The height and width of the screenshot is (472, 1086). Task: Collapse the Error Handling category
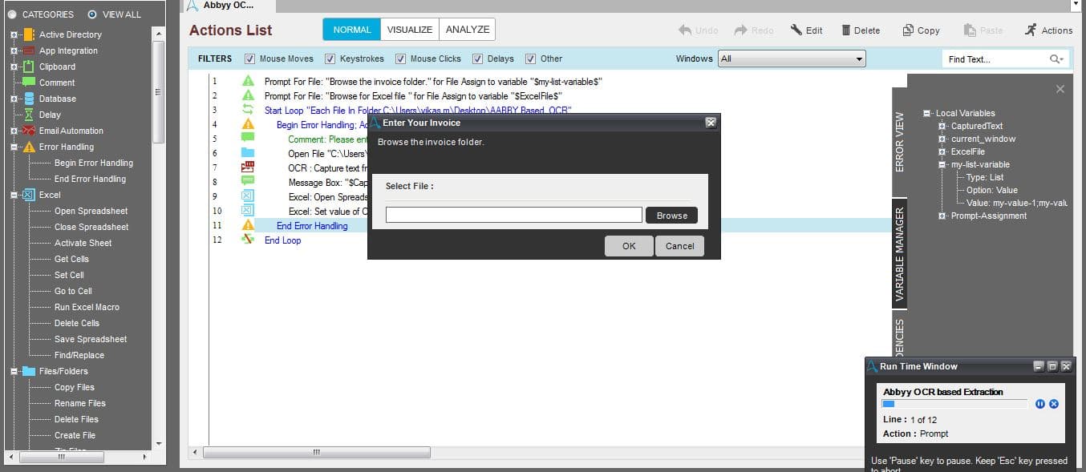(14, 147)
